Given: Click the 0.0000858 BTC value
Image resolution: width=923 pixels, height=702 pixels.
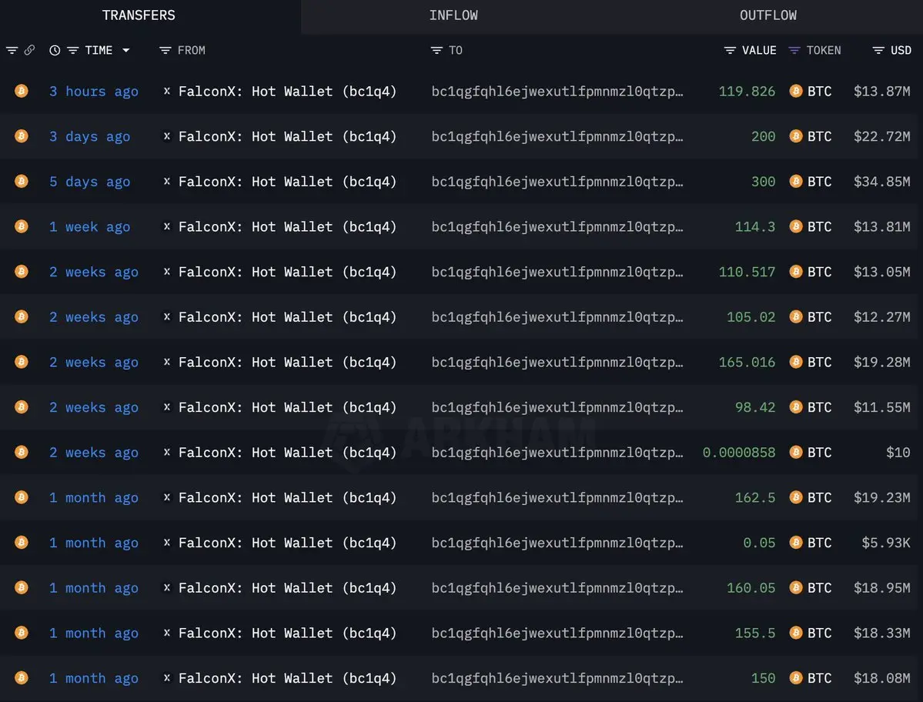Looking at the screenshot, I should tap(739, 453).
